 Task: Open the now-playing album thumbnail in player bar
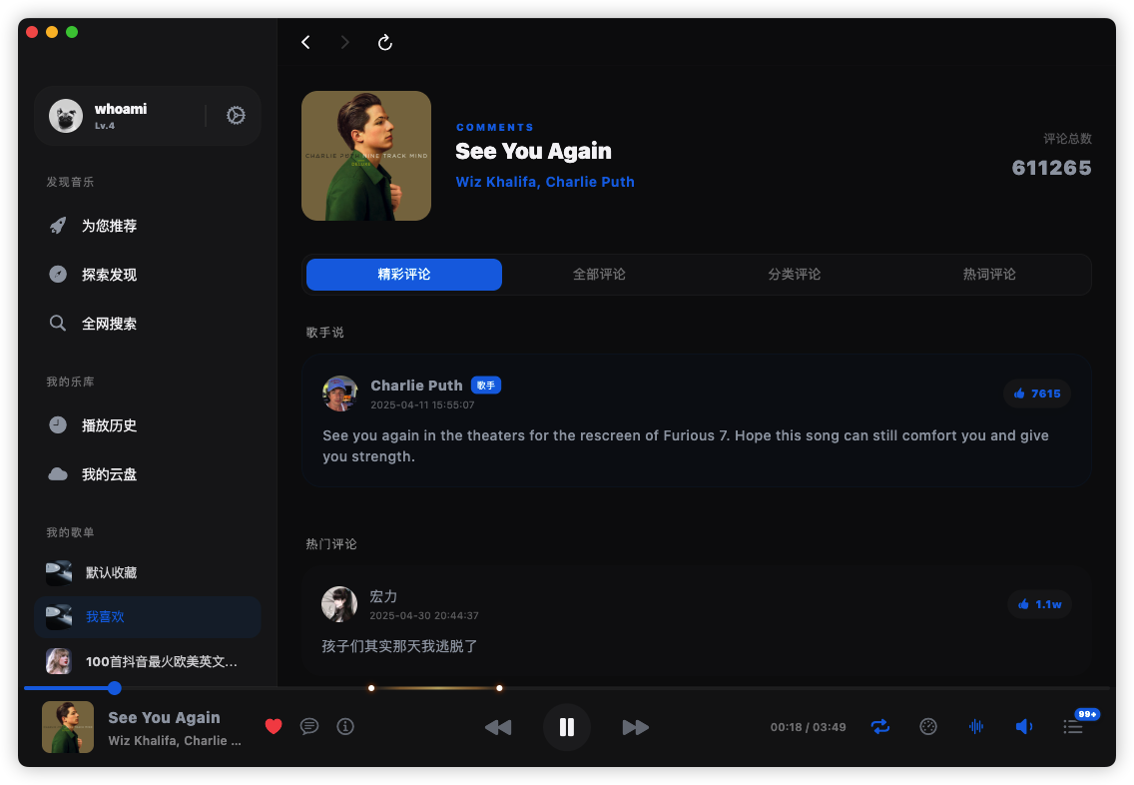click(68, 727)
